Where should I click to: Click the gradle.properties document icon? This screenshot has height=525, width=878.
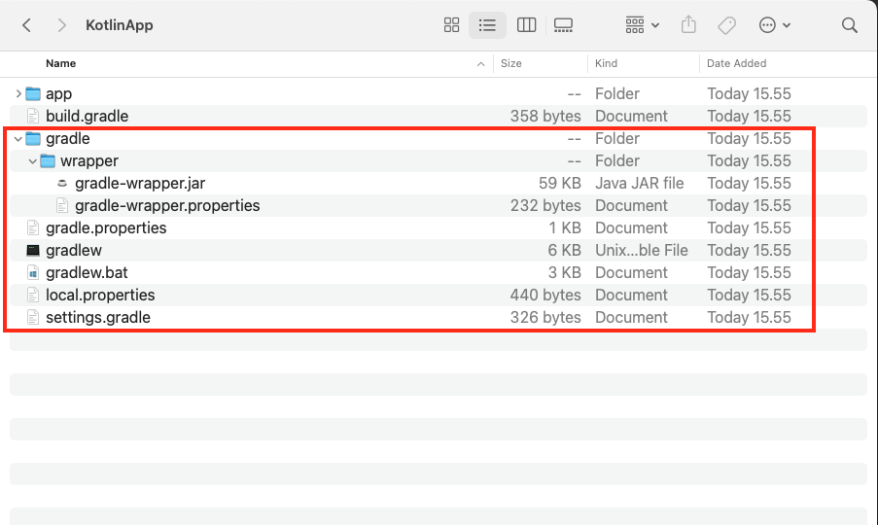coord(33,227)
